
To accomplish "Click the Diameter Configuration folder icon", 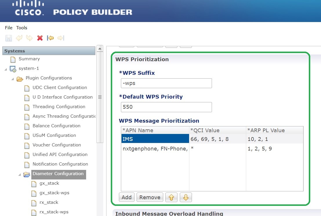I will point(27,175).
